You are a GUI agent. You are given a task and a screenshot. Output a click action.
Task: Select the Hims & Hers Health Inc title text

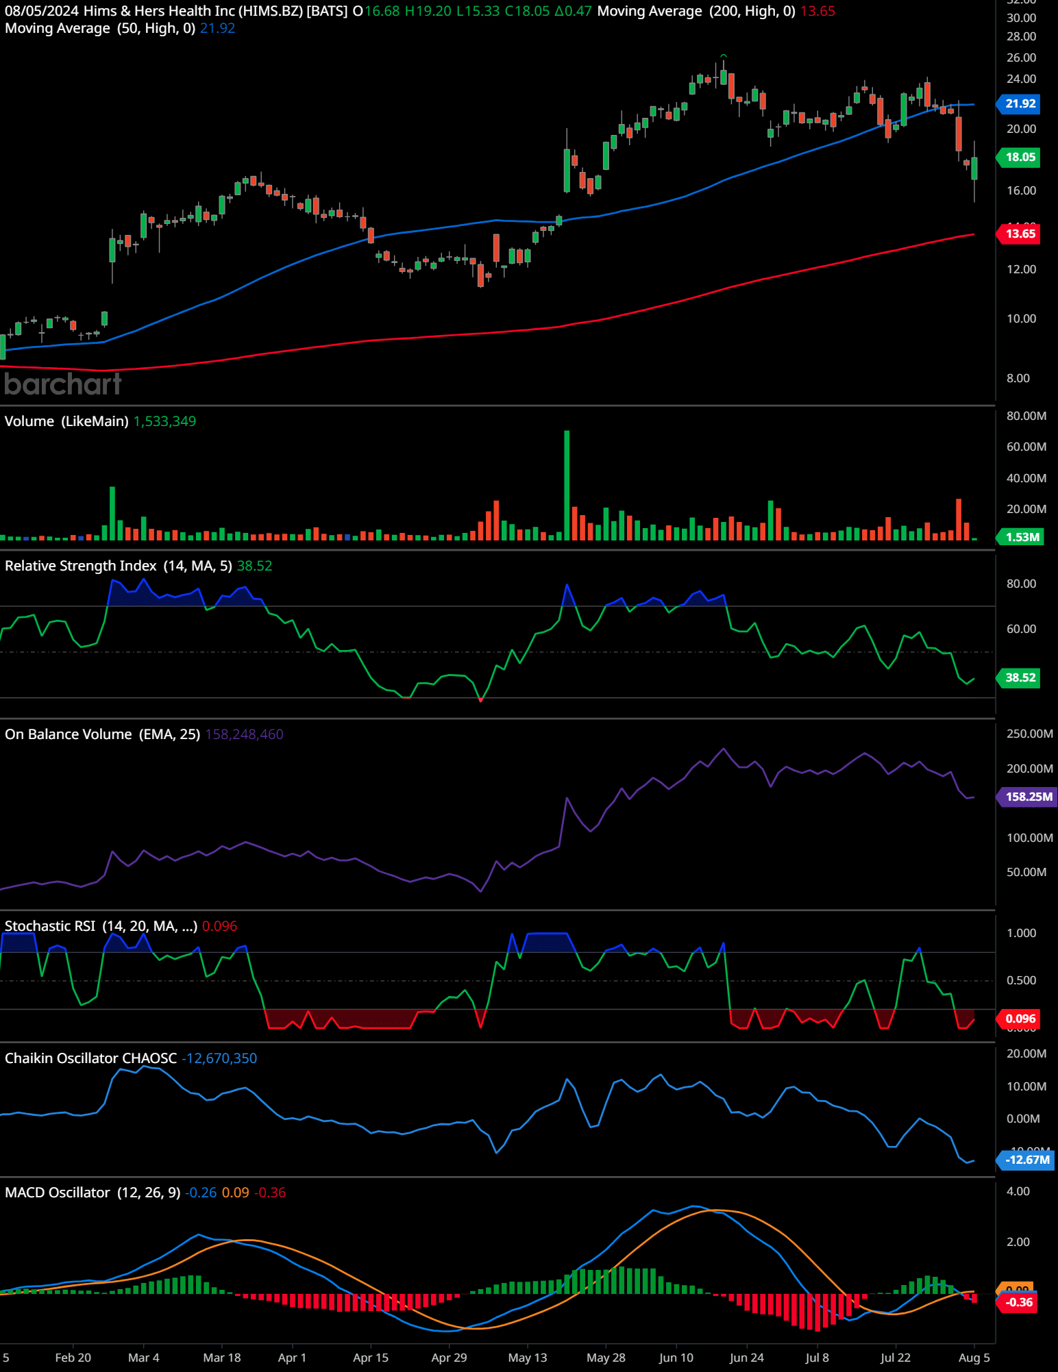click(158, 12)
